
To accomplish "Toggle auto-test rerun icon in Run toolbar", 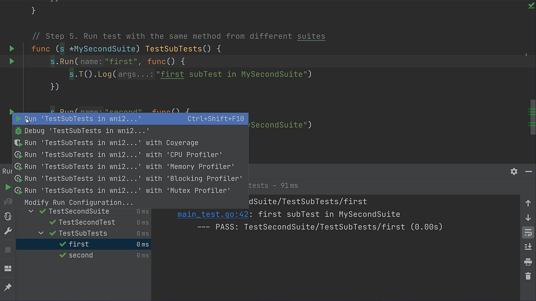I will click(x=8, y=216).
